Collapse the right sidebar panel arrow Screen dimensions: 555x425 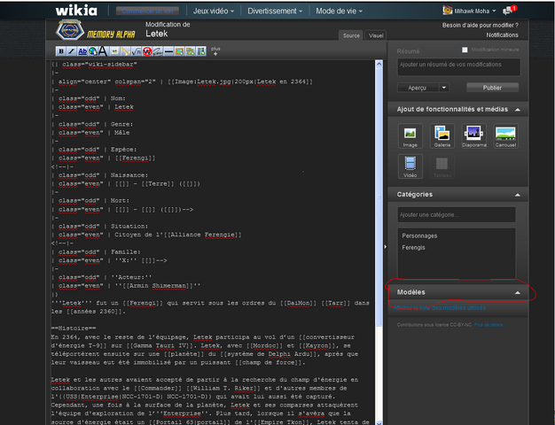click(x=386, y=247)
